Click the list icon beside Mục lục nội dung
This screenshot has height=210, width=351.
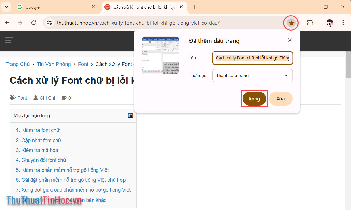pos(130,115)
